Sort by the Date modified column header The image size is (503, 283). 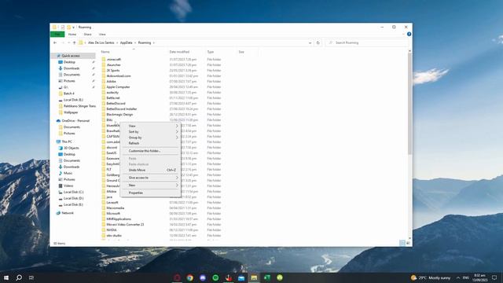click(x=179, y=52)
